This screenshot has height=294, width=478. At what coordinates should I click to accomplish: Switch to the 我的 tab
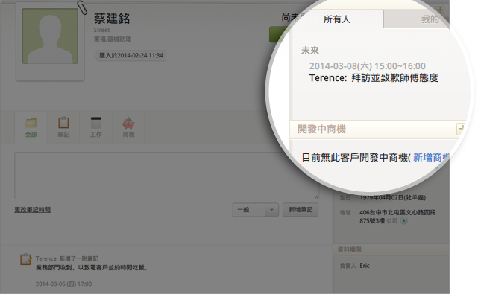point(430,19)
